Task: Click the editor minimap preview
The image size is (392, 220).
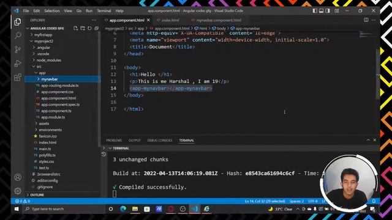Action: 366,34
